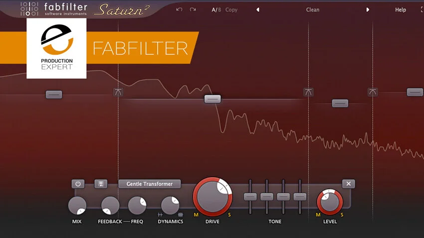The height and width of the screenshot is (238, 424).
Task: Click the third band level handle
Action: click(340, 103)
